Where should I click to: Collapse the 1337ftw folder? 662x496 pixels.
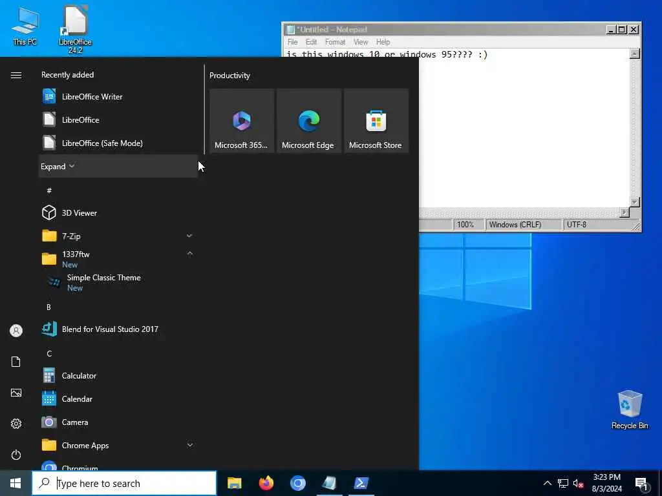(x=118, y=259)
